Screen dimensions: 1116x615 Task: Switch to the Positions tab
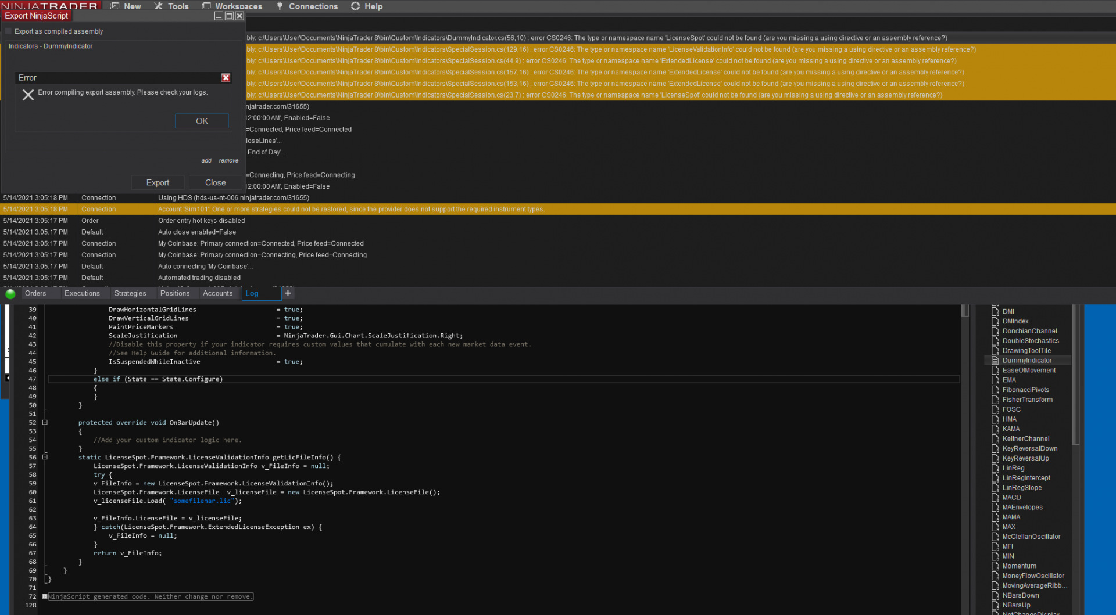175,294
